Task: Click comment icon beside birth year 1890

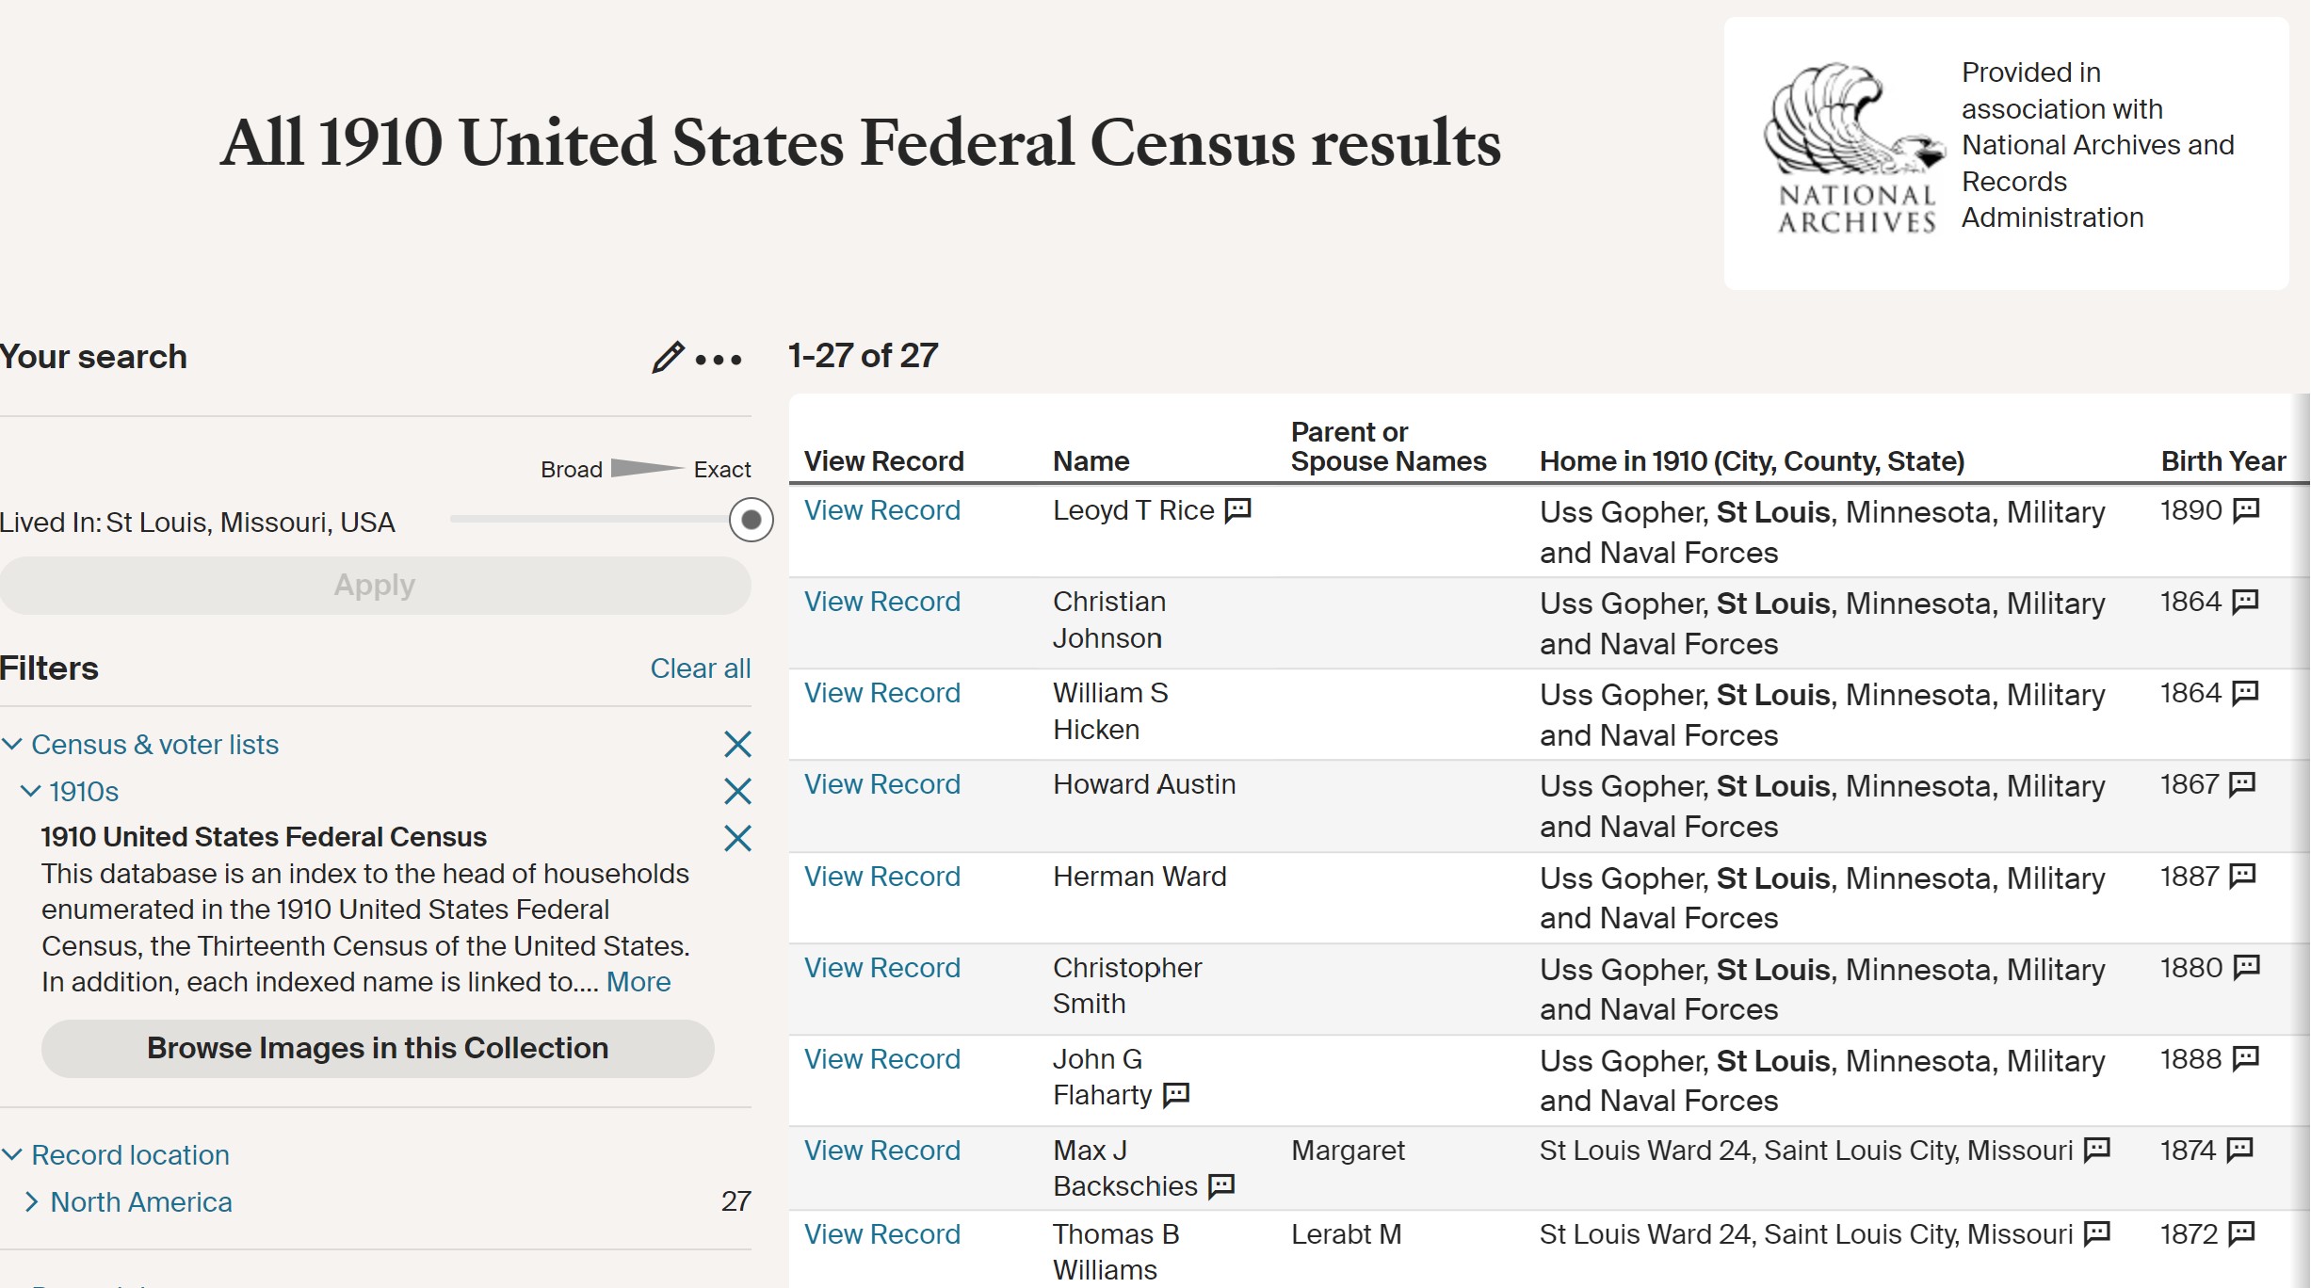Action: tap(2247, 510)
